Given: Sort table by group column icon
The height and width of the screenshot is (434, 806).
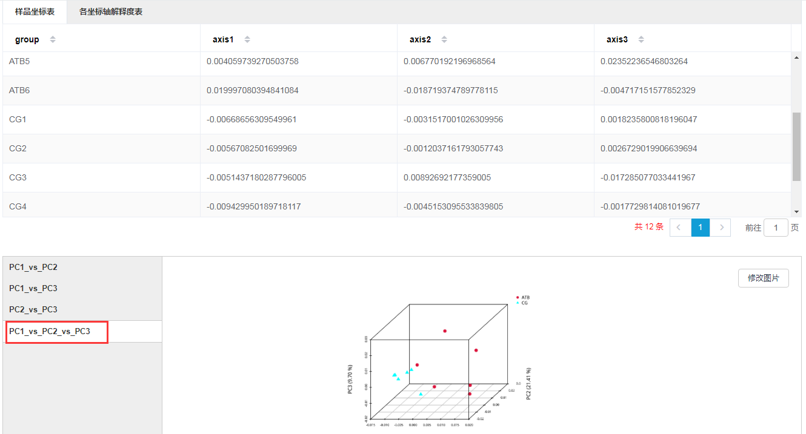Looking at the screenshot, I should [53, 39].
